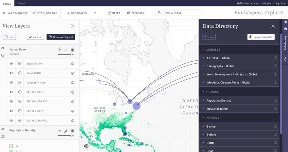Toggle visibility of Yellow Fever layer
The width and height of the screenshot is (288, 152).
click(3, 49)
